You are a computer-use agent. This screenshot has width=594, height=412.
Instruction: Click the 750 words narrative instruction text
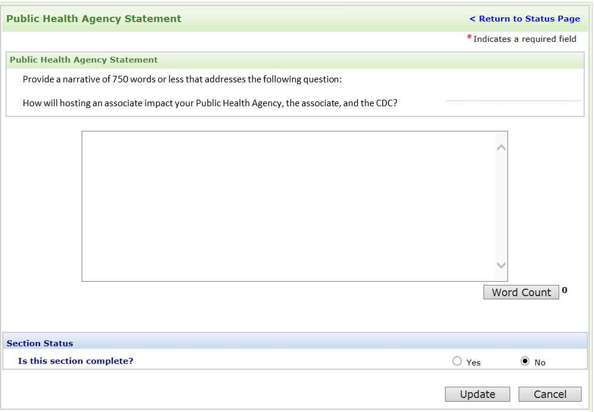182,79
